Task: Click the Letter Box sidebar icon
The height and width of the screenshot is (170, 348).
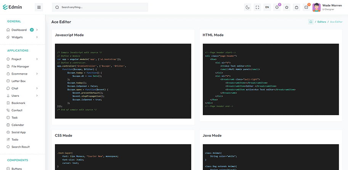Action: click(x=8, y=81)
